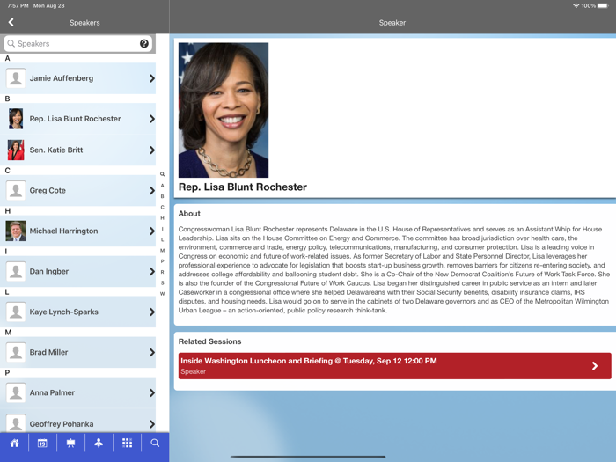Open Inside Washington Luncheon and Briefing session
The width and height of the screenshot is (616, 462).
click(394, 366)
